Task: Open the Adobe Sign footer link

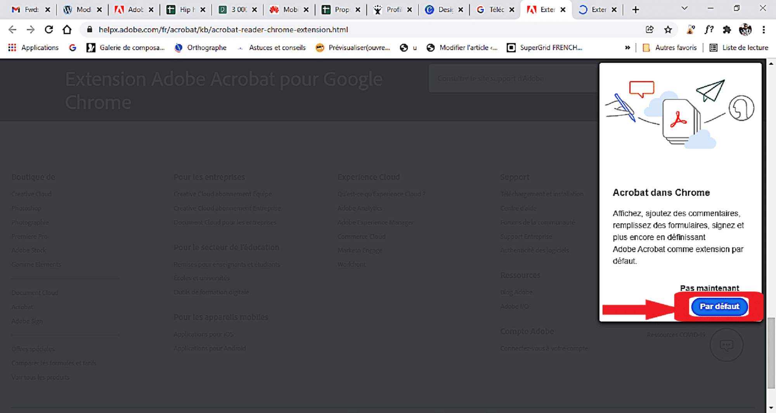Action: point(27,321)
